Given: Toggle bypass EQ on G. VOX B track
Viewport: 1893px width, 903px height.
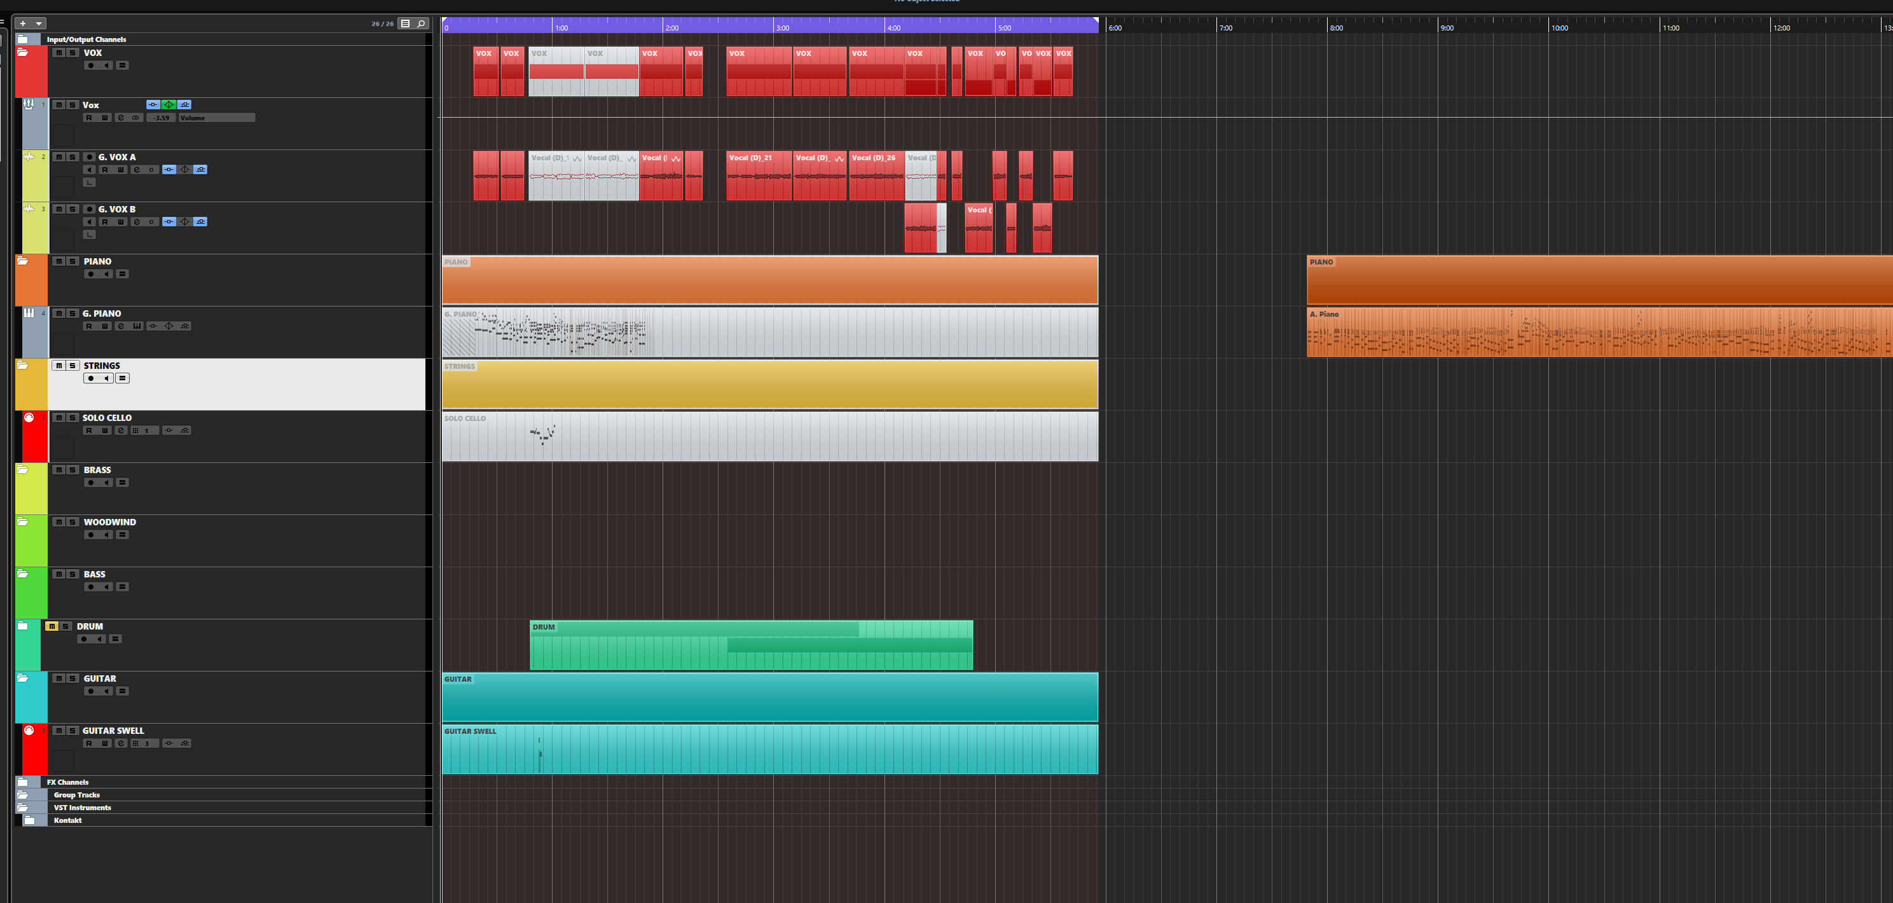Looking at the screenshot, I should tap(185, 222).
